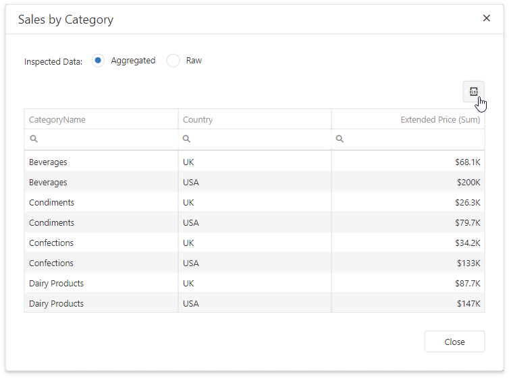This screenshot has width=509, height=378.
Task: Click the $200K Beverages USA price cell
Action: coord(468,182)
